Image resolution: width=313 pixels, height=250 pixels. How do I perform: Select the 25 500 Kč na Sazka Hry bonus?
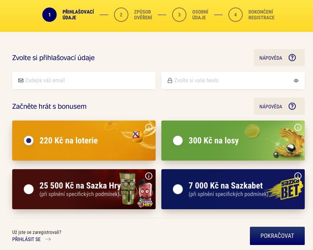click(x=29, y=189)
